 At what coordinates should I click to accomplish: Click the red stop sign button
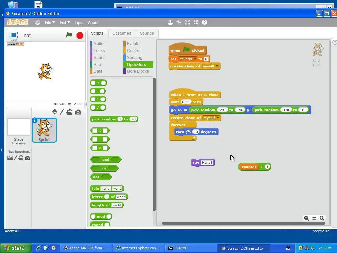80,35
